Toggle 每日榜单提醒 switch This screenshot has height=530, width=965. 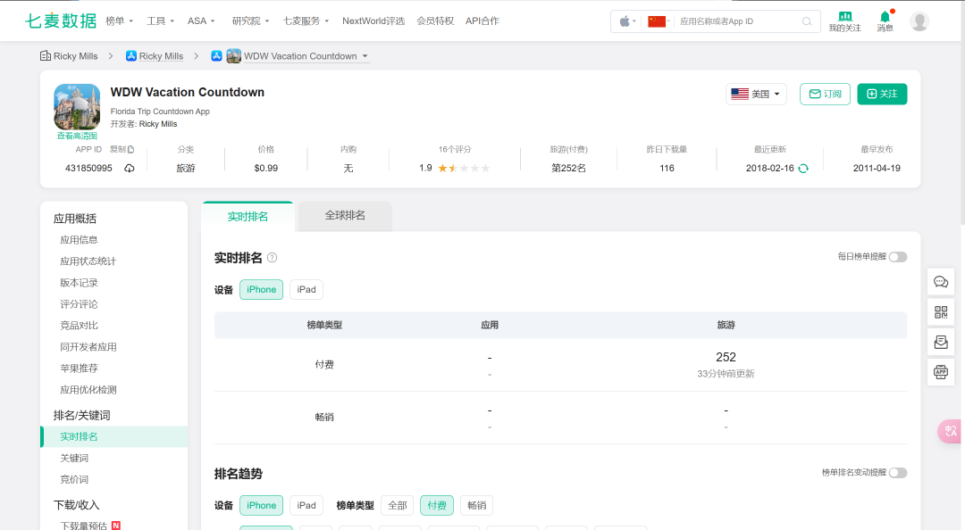click(x=898, y=257)
